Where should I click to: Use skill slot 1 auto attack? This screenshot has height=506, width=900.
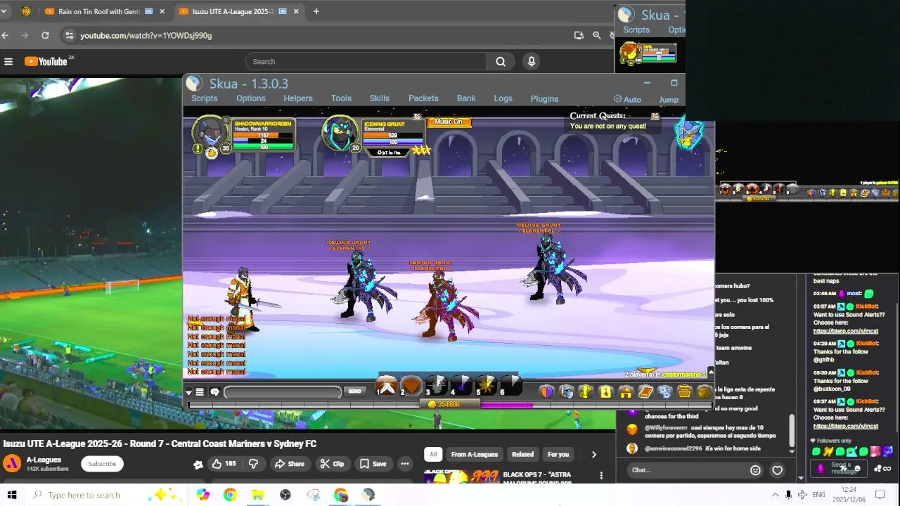click(x=386, y=386)
